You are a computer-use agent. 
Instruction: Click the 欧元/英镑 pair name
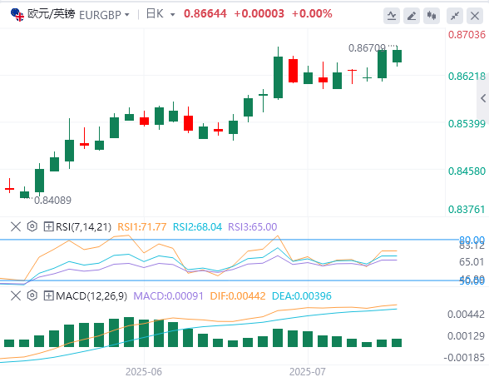coord(52,14)
